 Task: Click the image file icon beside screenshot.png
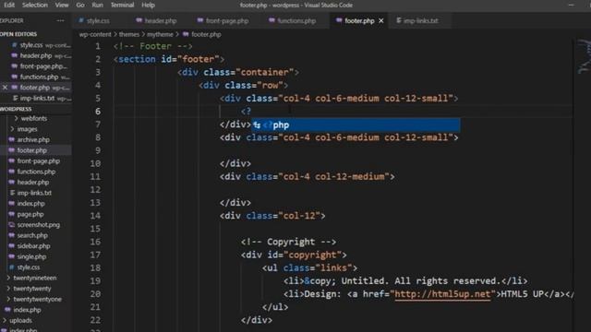[11, 225]
